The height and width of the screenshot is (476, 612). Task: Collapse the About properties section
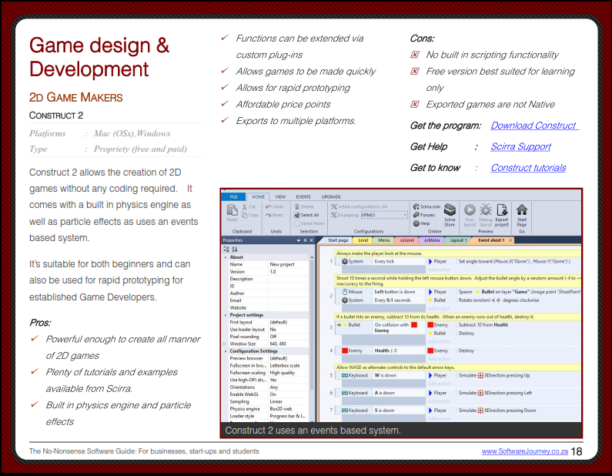(226, 257)
